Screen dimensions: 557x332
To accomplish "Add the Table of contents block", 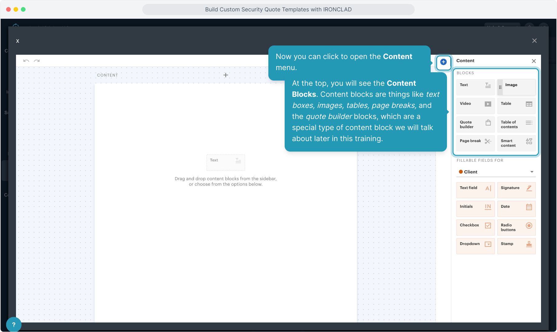I will [516, 124].
